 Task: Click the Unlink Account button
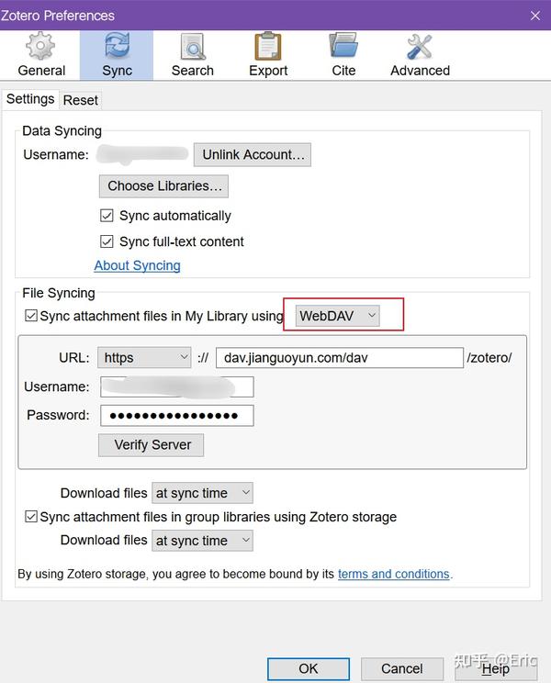click(253, 154)
